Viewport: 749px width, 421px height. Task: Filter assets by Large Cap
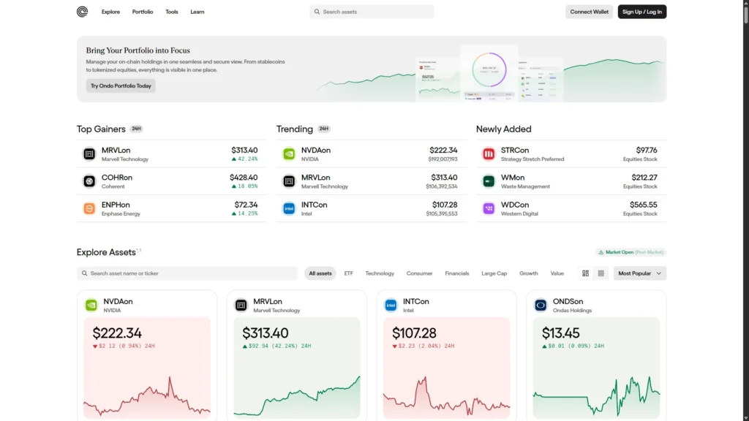coord(494,273)
